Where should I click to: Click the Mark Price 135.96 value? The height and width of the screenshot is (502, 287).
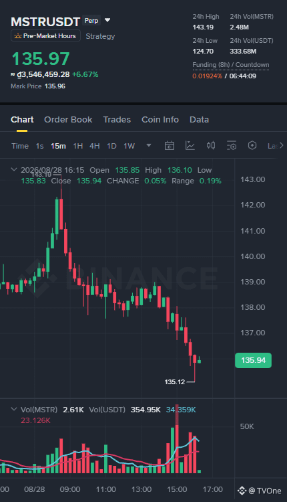[55, 86]
